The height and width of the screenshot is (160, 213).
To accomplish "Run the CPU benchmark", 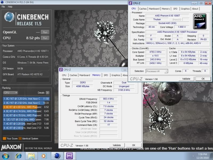I will [45, 38].
